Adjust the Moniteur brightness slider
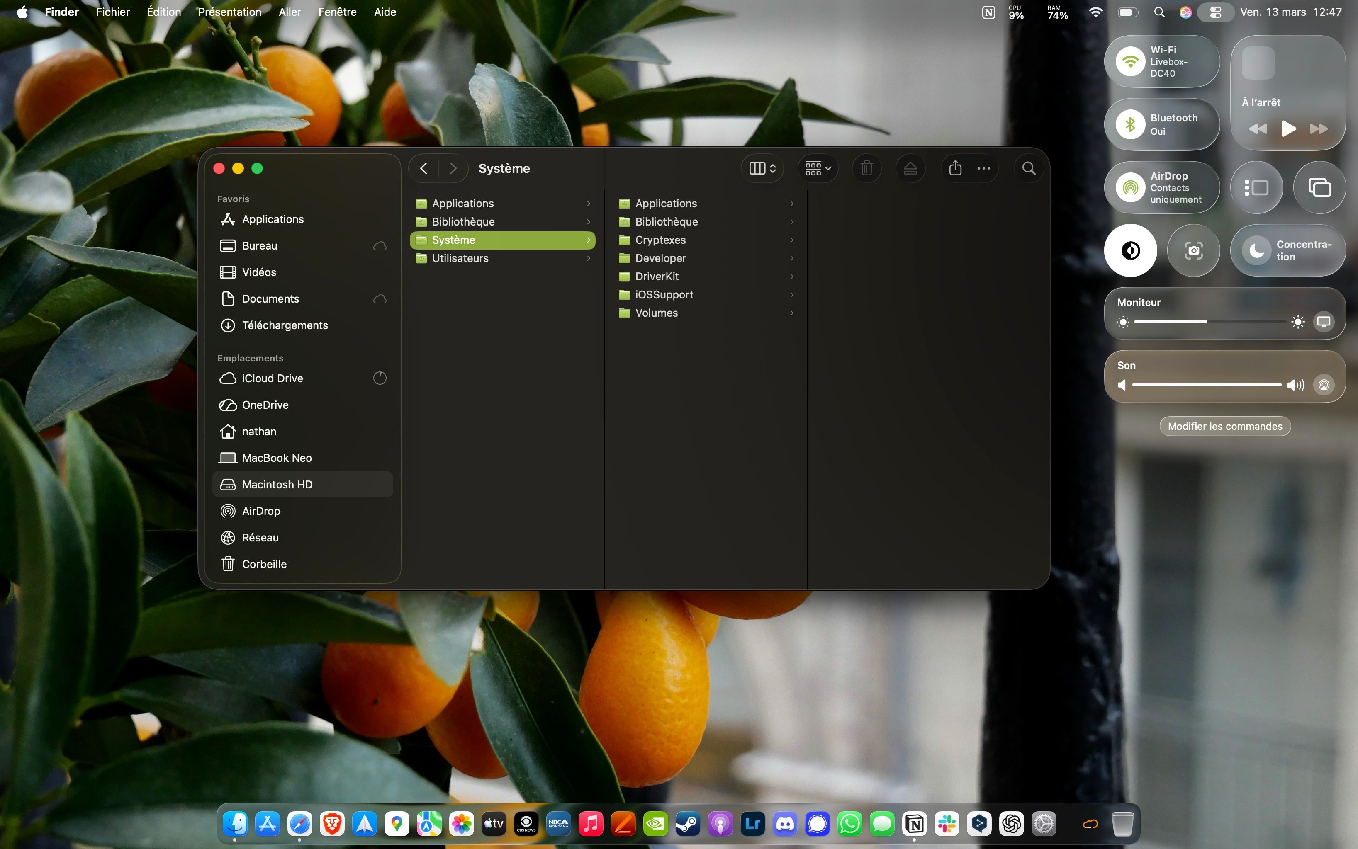This screenshot has width=1358, height=849. point(1208,322)
